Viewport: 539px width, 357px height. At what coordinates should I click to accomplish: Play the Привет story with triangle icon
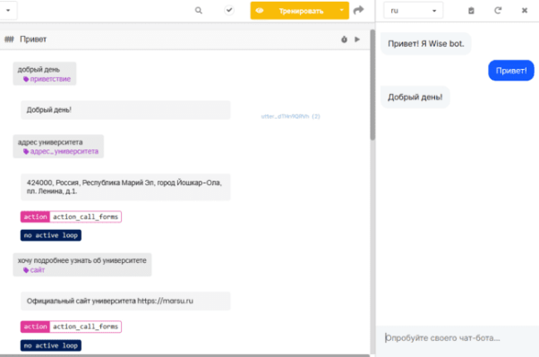point(357,39)
